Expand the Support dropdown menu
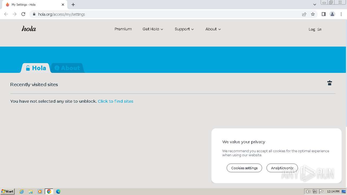This screenshot has height=195, width=347. [184, 29]
